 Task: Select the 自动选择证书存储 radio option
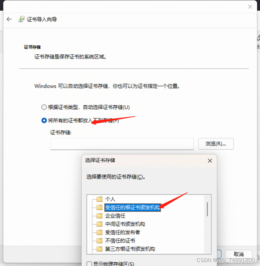tap(44, 107)
